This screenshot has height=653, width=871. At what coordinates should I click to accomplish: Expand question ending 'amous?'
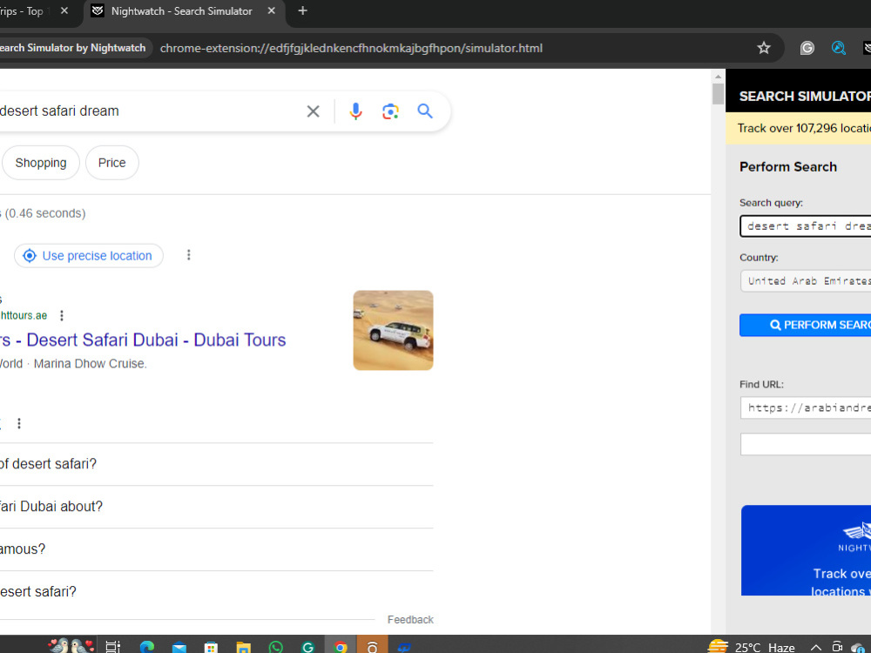pos(217,549)
